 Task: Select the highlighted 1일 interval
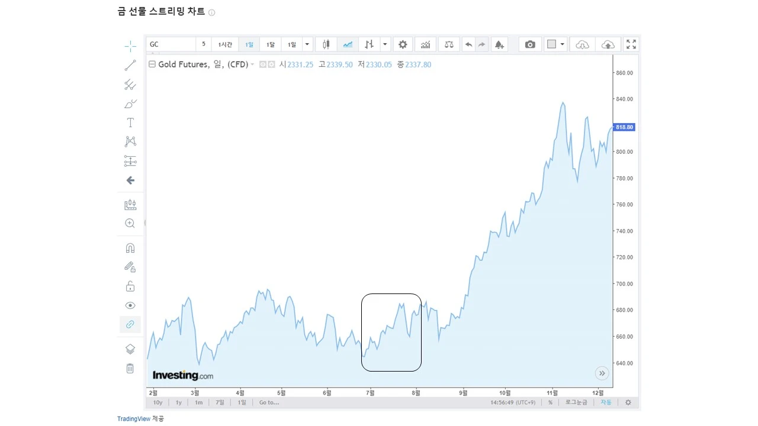(x=249, y=44)
